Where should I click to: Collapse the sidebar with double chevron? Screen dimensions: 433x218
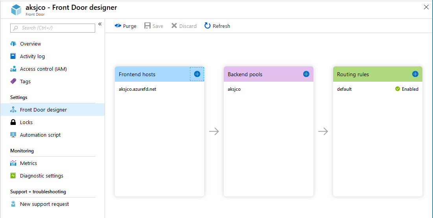pyautogui.click(x=100, y=24)
